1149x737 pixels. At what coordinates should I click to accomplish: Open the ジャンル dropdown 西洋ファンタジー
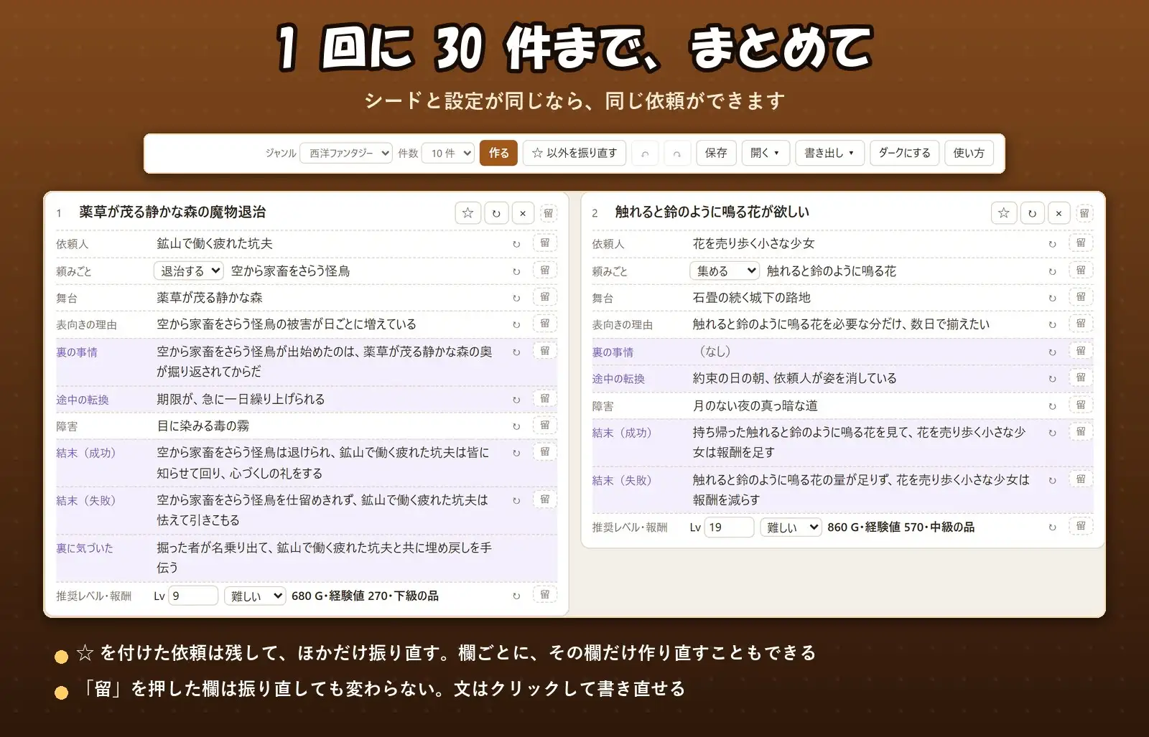click(346, 154)
